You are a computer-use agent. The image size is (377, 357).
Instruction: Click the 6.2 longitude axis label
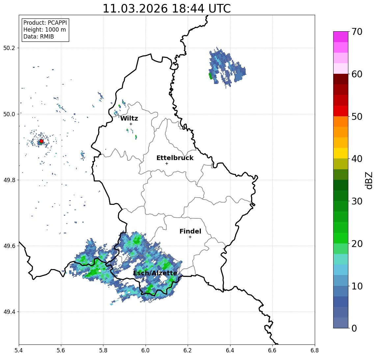click(188, 350)
